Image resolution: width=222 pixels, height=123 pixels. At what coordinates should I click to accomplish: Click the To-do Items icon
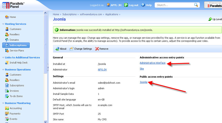(7, 96)
